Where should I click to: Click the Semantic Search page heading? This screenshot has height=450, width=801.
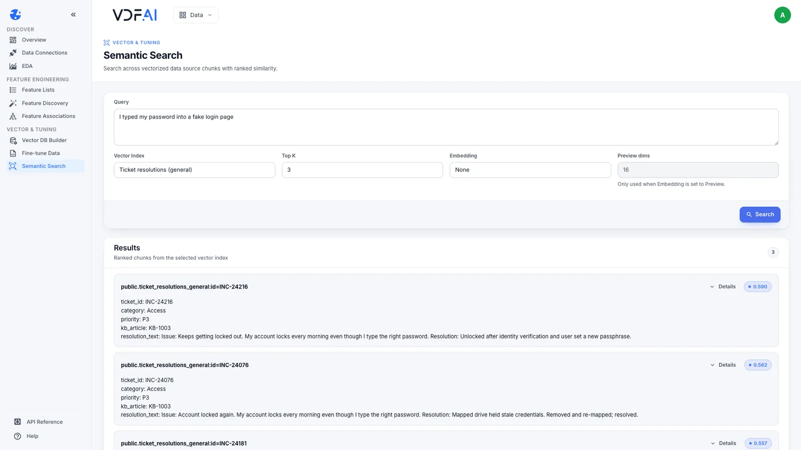143,55
